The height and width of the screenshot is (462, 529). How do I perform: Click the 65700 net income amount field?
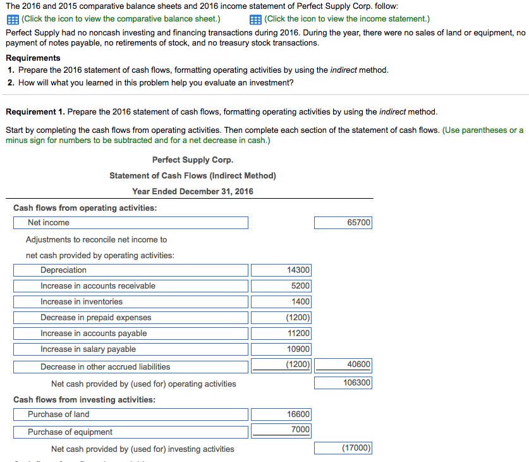(343, 222)
